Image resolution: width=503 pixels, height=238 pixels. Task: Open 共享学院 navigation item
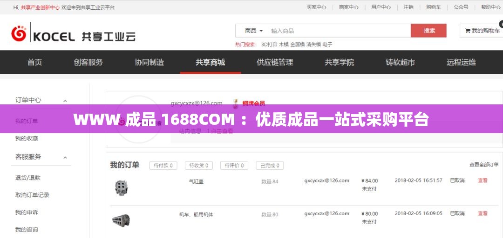click(x=340, y=62)
